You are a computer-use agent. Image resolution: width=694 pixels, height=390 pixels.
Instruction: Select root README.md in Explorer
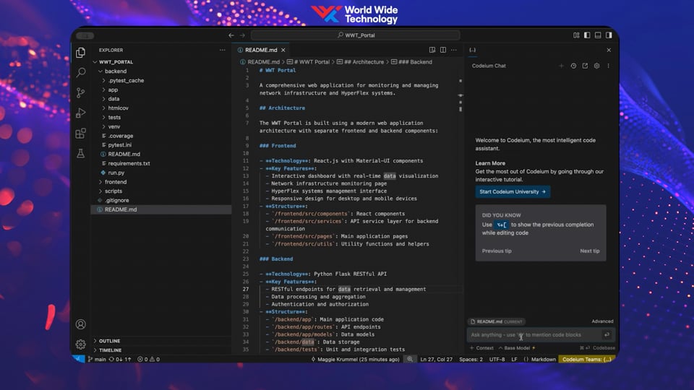click(x=161, y=209)
